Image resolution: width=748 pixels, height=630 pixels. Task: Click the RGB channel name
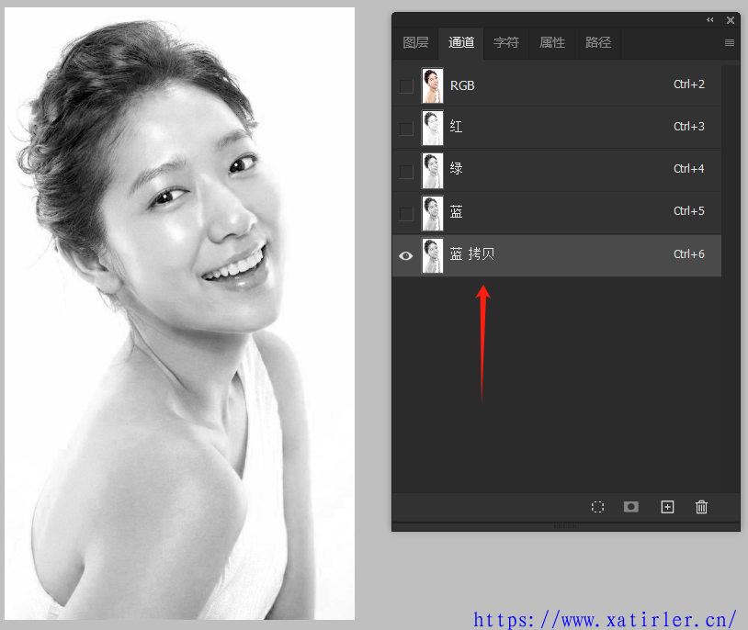tap(462, 85)
